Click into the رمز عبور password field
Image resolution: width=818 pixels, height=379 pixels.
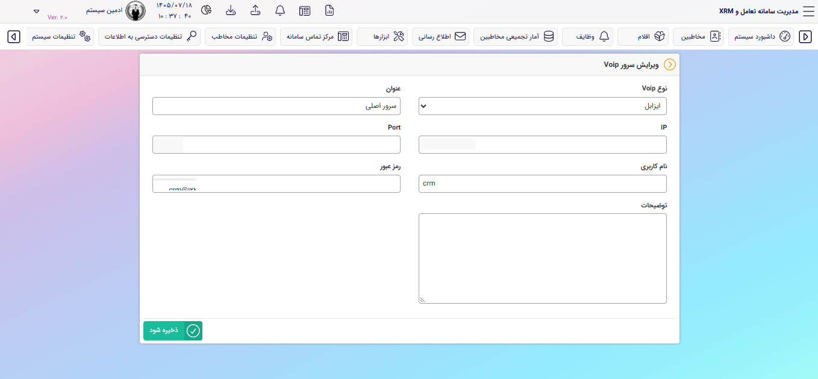click(276, 184)
